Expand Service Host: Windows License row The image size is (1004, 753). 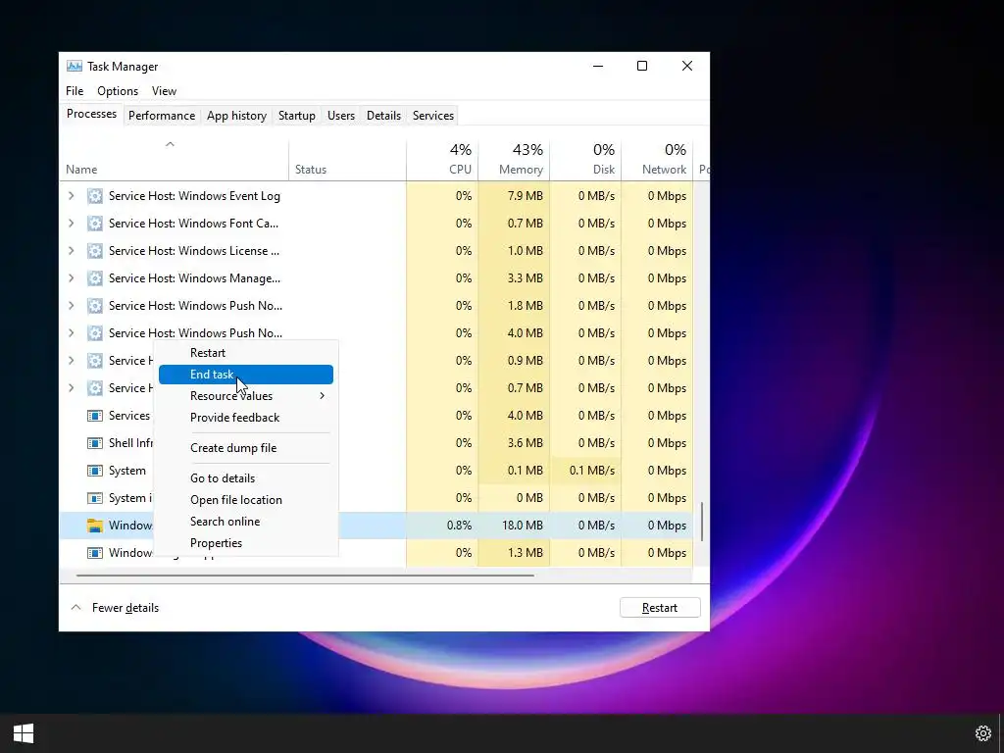pyautogui.click(x=71, y=251)
